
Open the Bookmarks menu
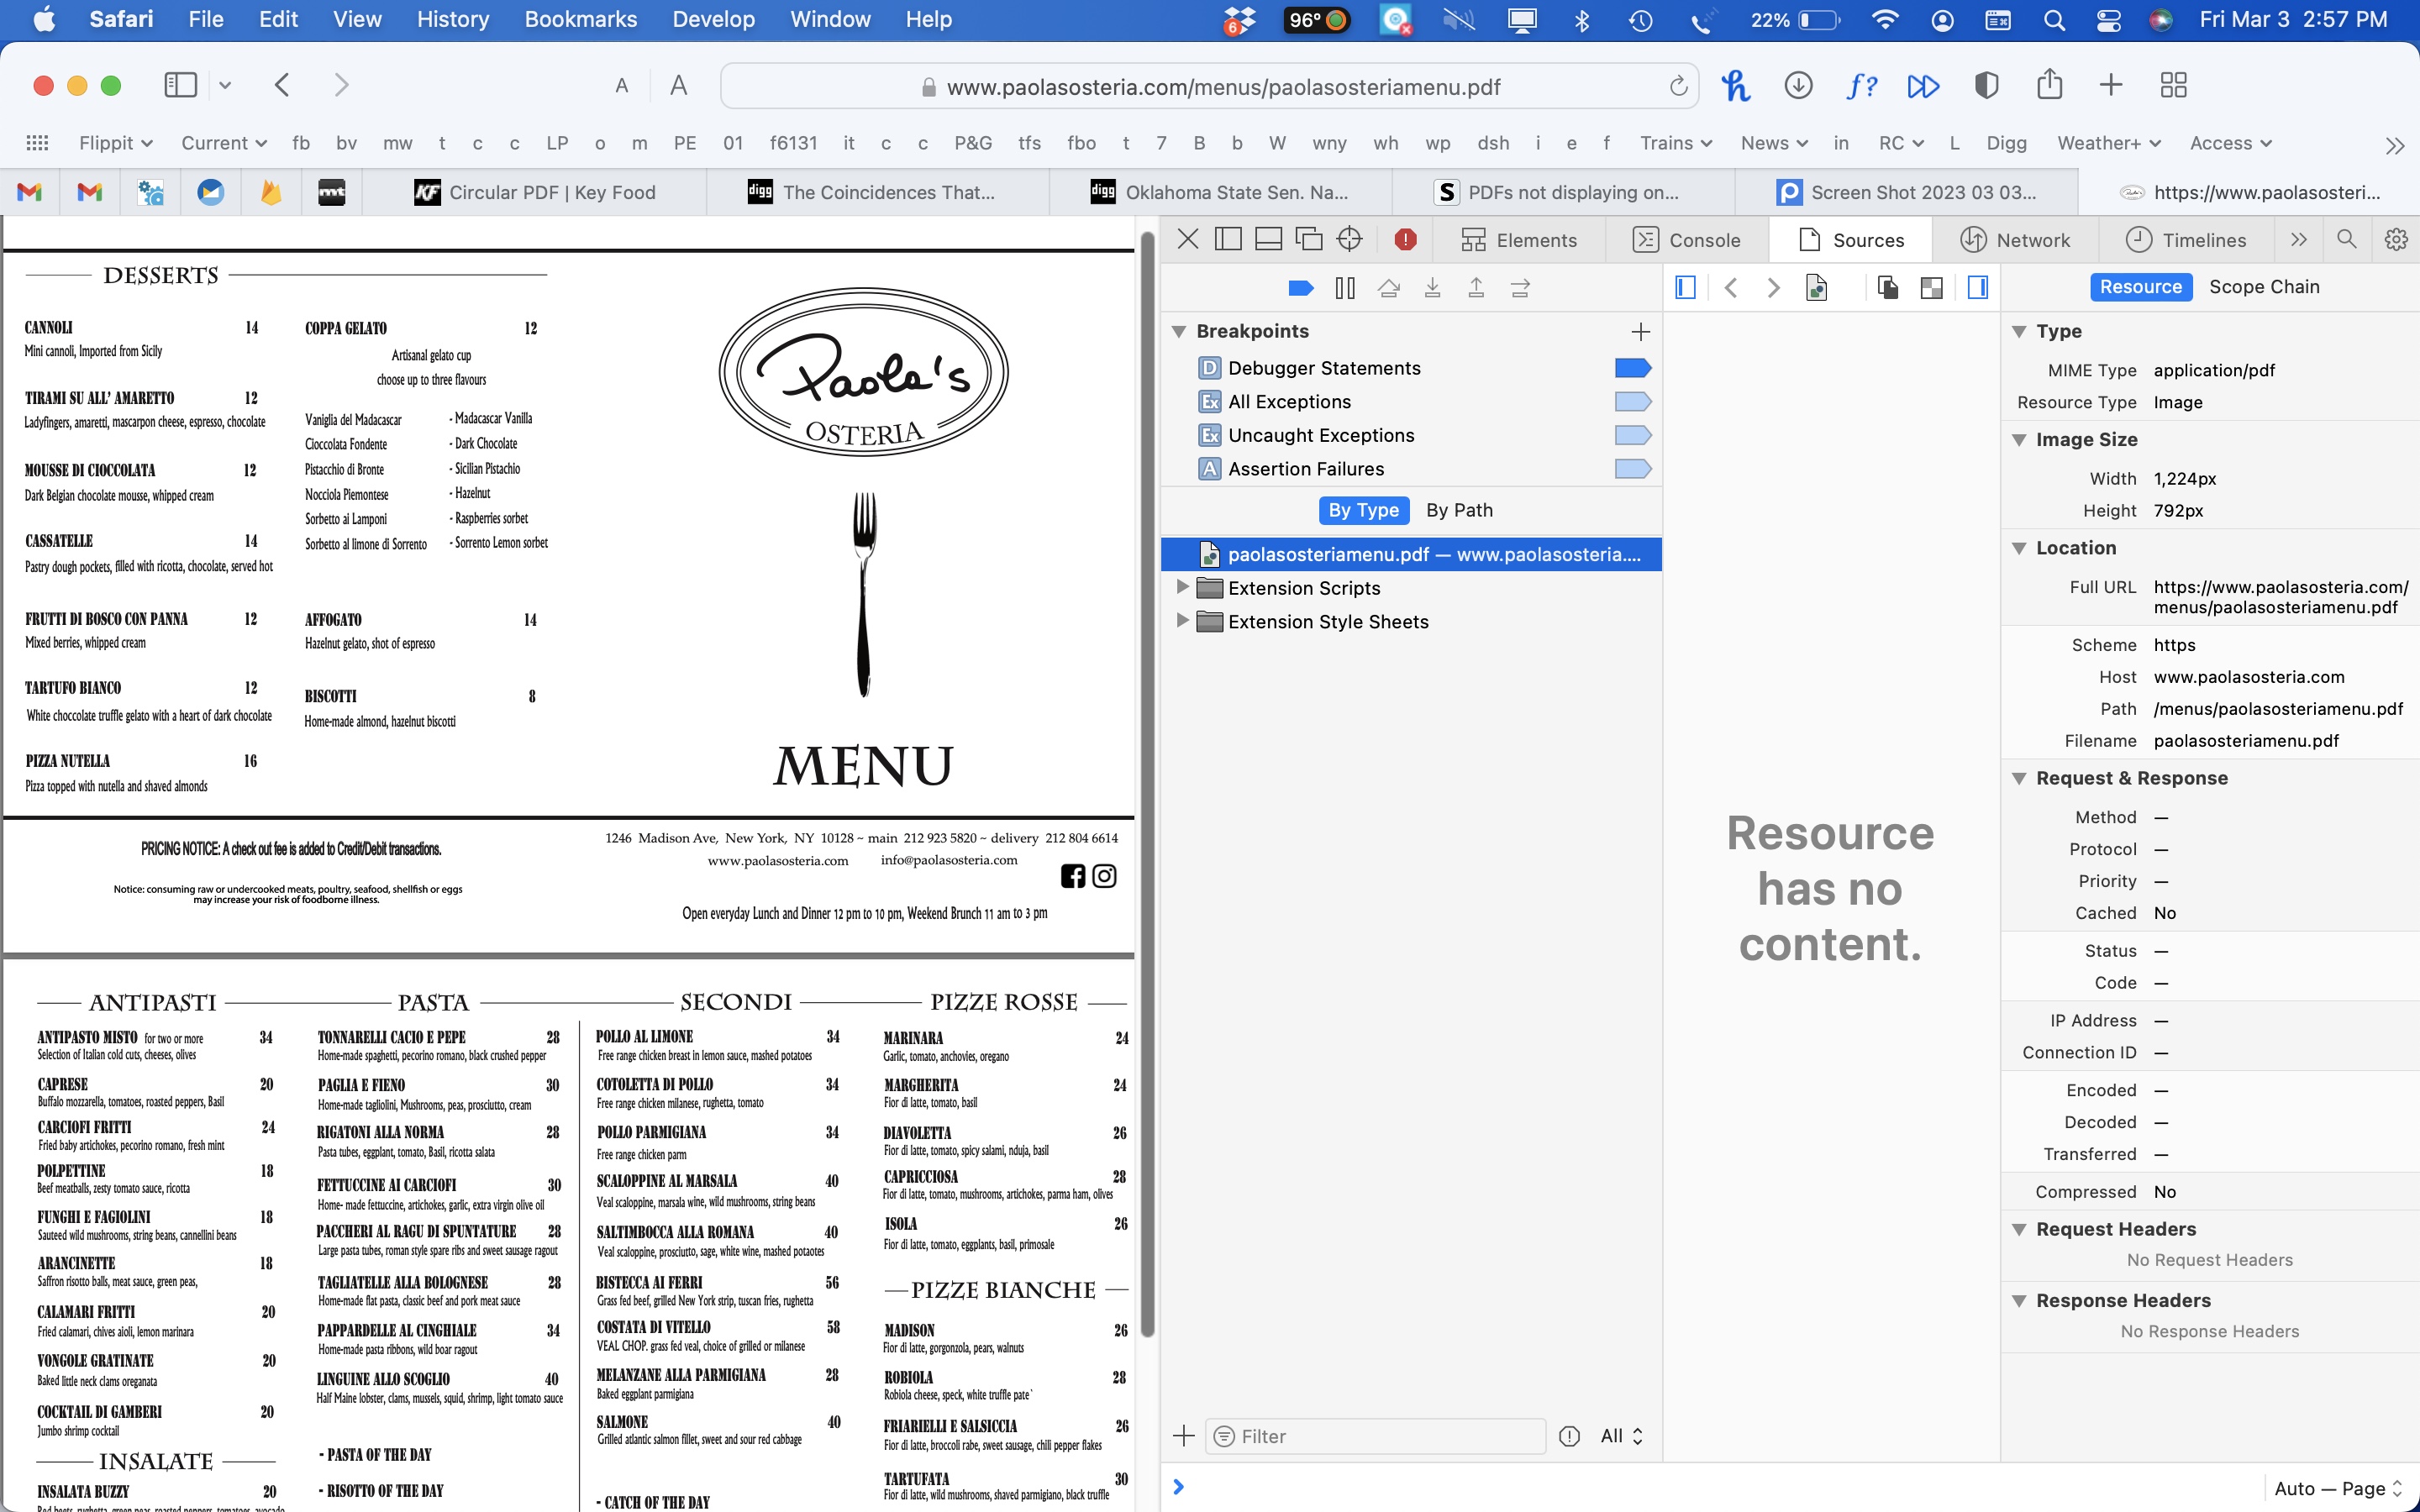[x=580, y=19]
